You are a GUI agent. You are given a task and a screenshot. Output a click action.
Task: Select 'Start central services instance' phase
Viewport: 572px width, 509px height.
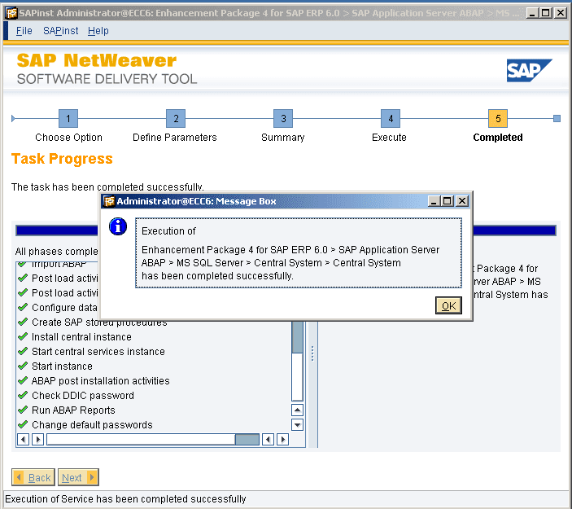(98, 351)
